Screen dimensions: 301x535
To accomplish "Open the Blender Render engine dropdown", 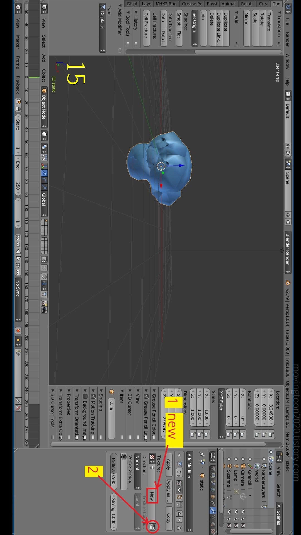I will (288, 252).
